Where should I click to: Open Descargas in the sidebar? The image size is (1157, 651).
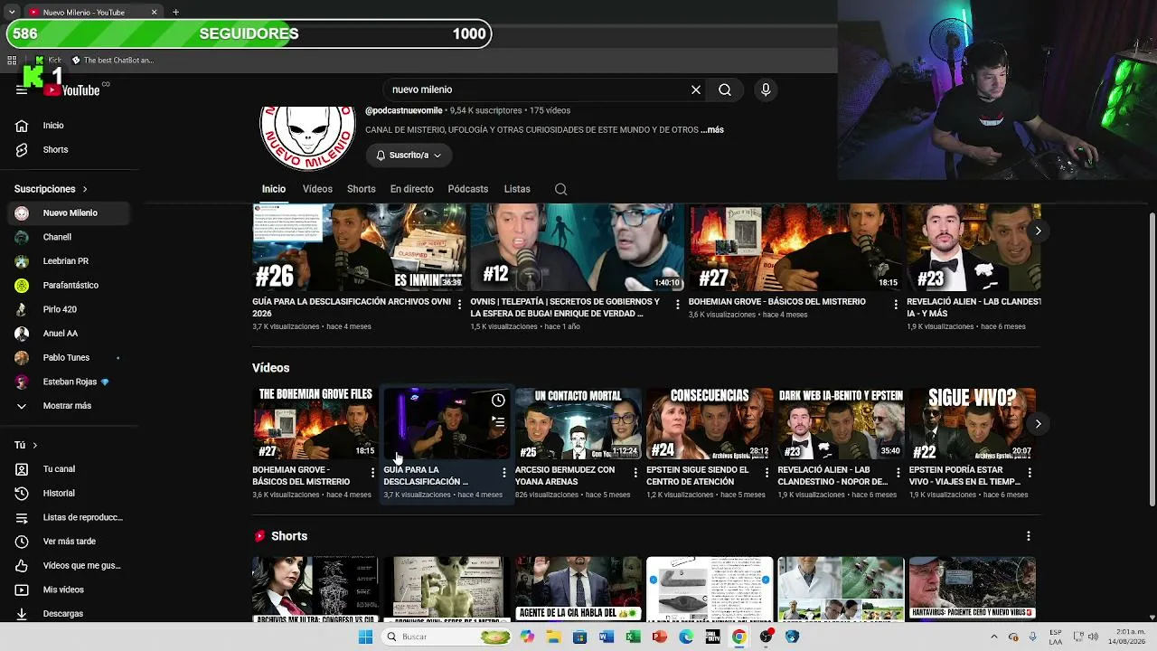(x=69, y=613)
